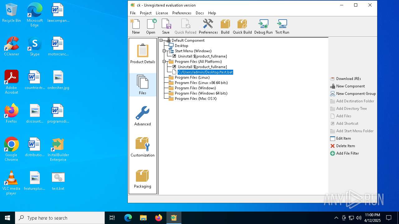Create a New Component Group
The image size is (399, 224).
pyautogui.click(x=353, y=94)
